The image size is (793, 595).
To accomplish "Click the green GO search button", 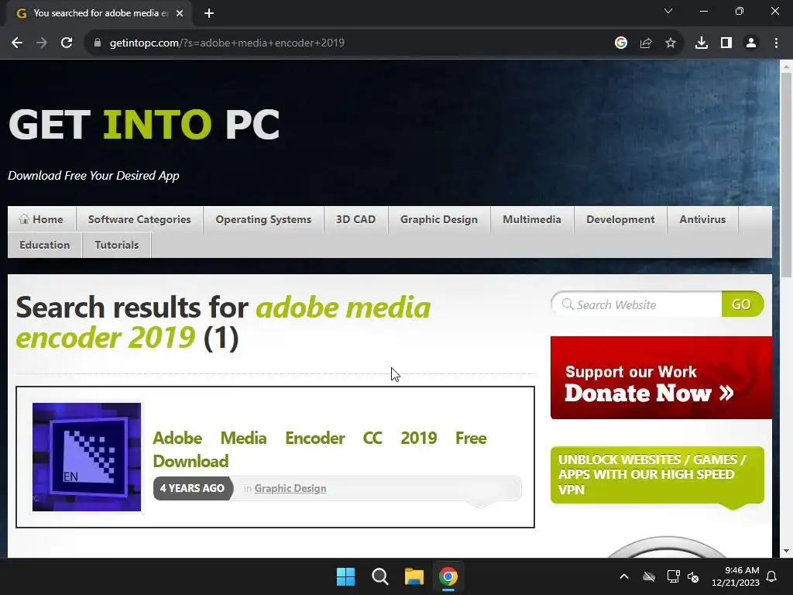I will coord(742,304).
